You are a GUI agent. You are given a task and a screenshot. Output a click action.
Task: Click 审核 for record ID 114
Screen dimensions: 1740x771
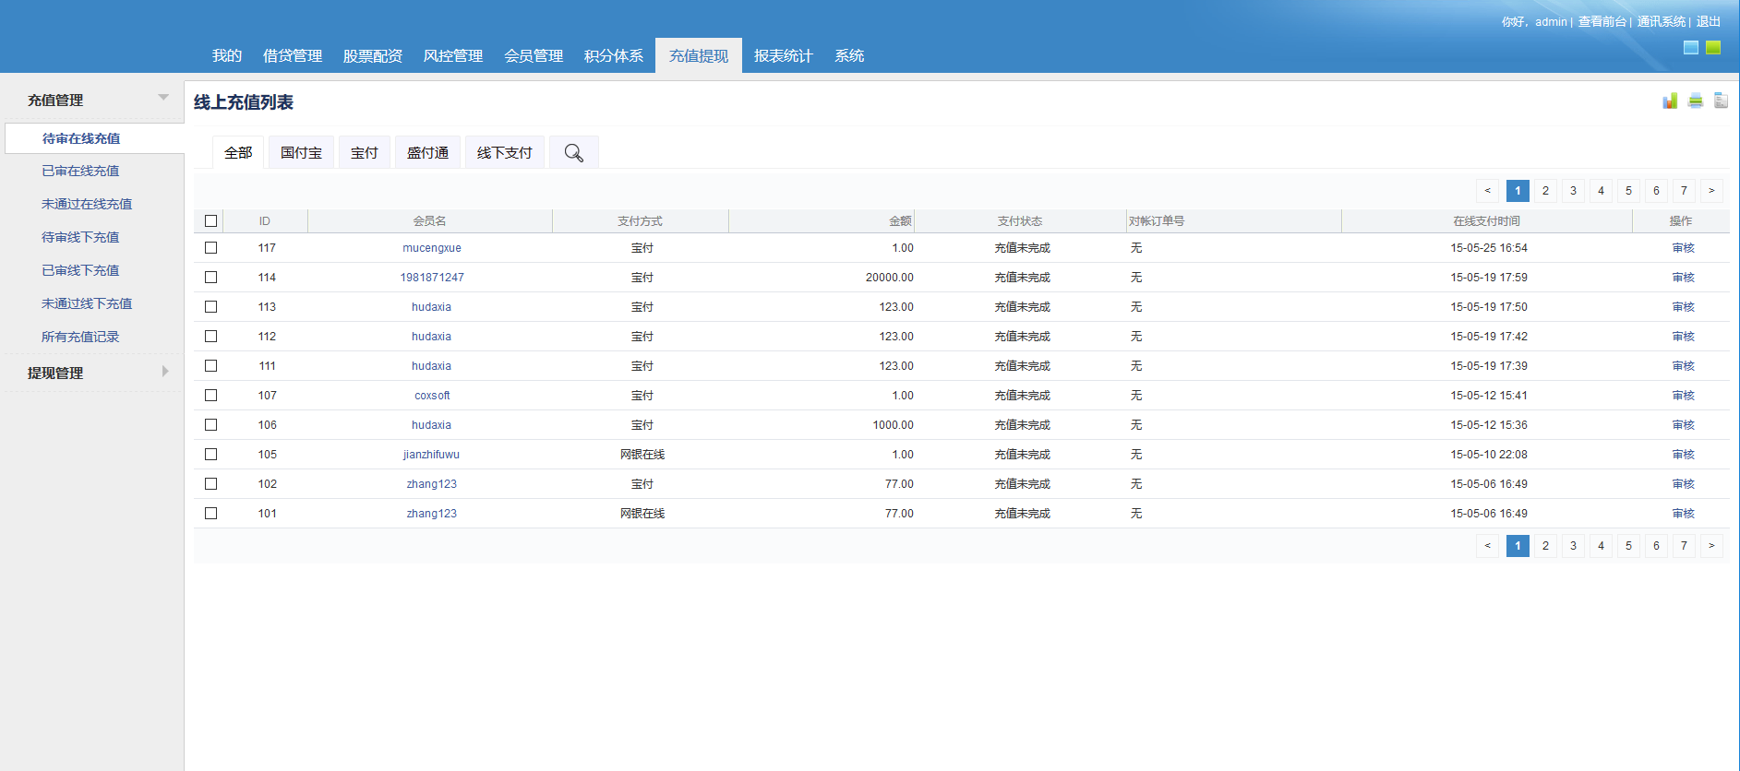click(x=1683, y=278)
